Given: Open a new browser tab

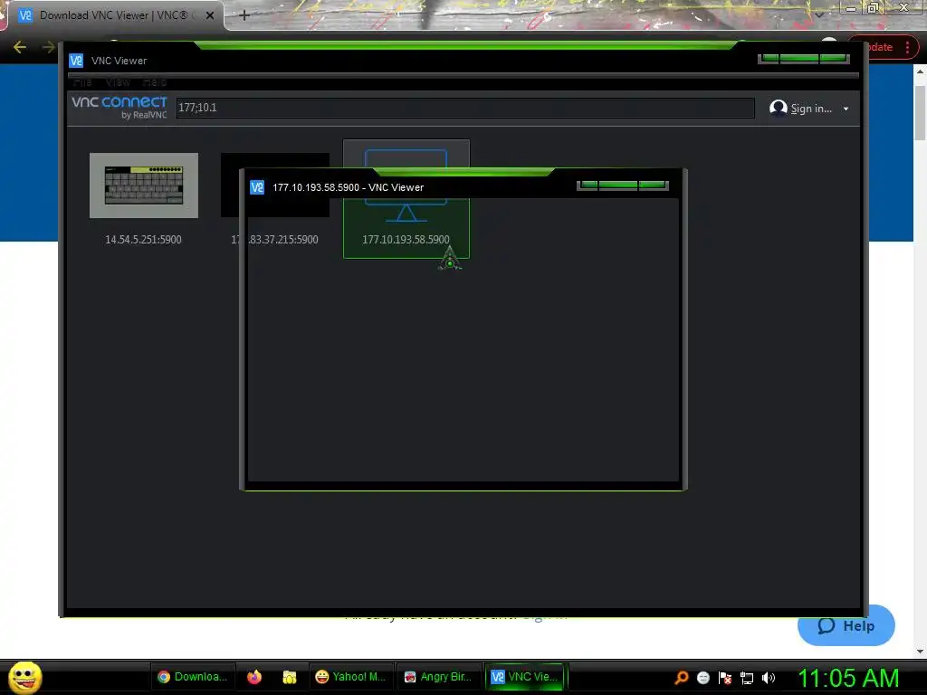Looking at the screenshot, I should [244, 15].
